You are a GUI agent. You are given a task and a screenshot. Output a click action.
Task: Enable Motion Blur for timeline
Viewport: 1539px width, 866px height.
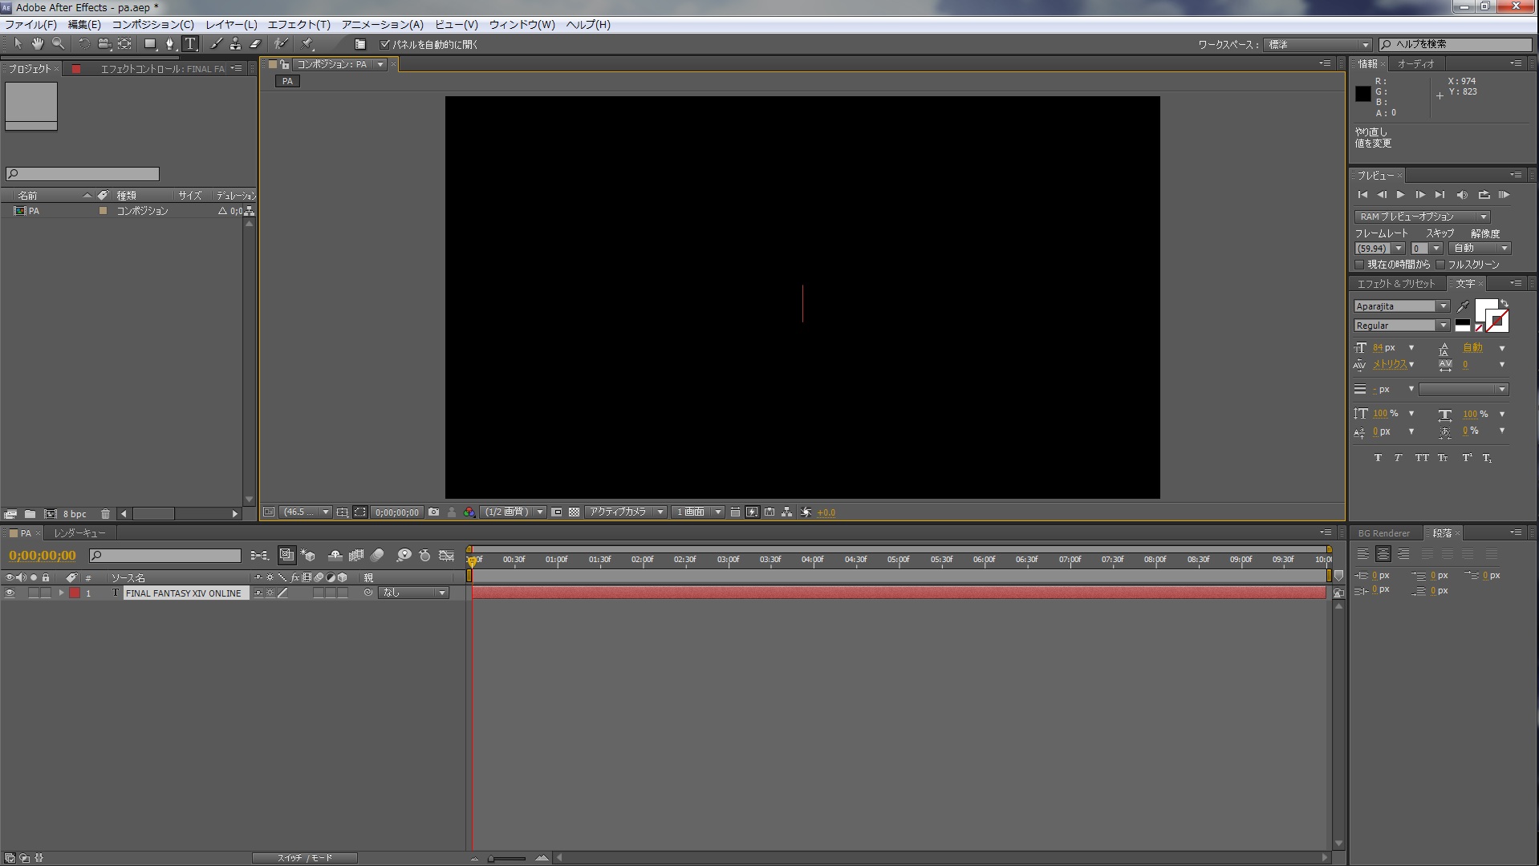coord(377,555)
